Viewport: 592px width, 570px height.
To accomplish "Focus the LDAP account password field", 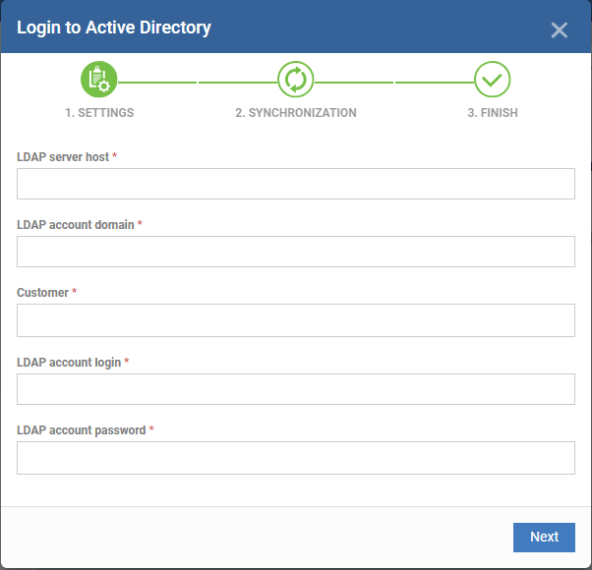I will (296, 458).
